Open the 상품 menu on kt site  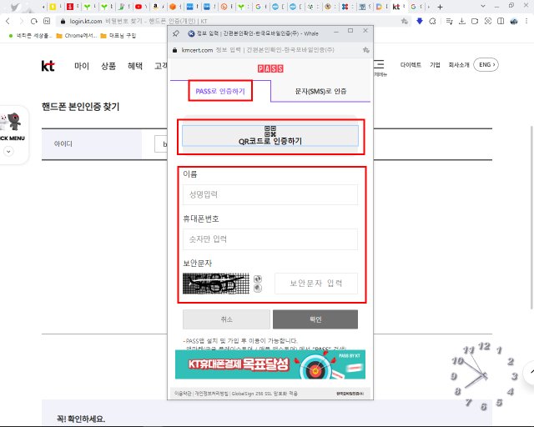[x=108, y=66]
